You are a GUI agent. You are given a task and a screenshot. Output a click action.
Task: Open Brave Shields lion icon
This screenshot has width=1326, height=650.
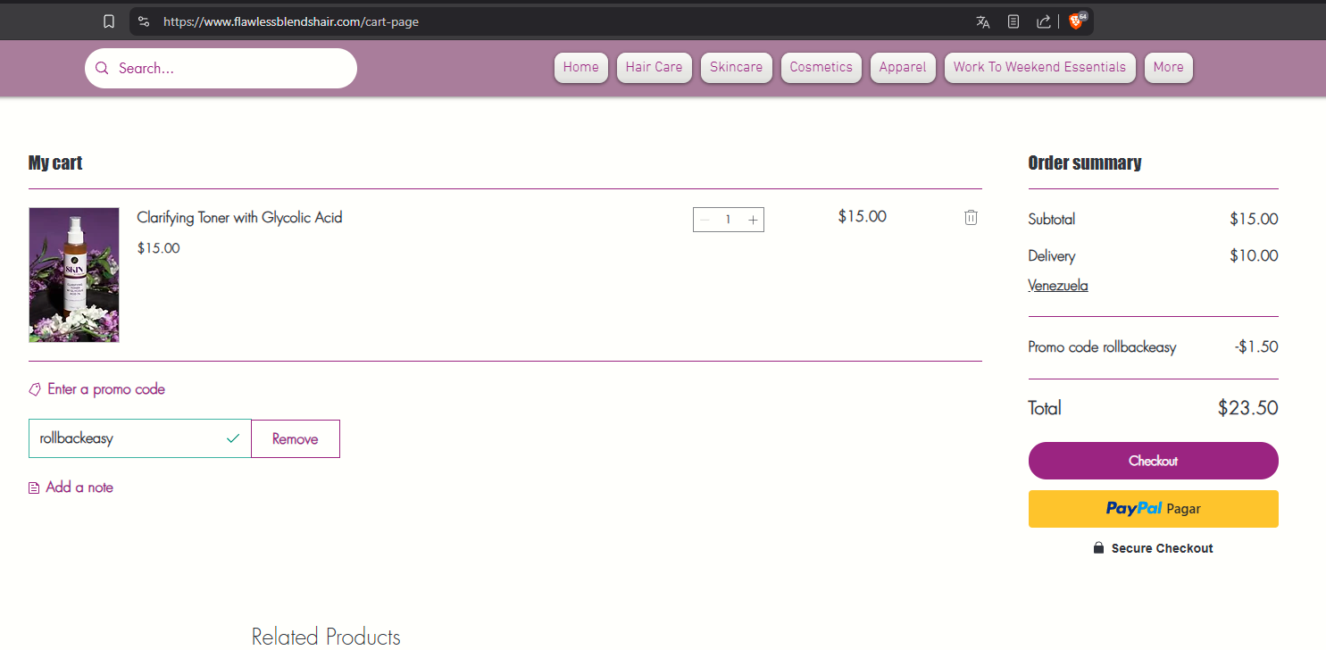click(x=1077, y=21)
